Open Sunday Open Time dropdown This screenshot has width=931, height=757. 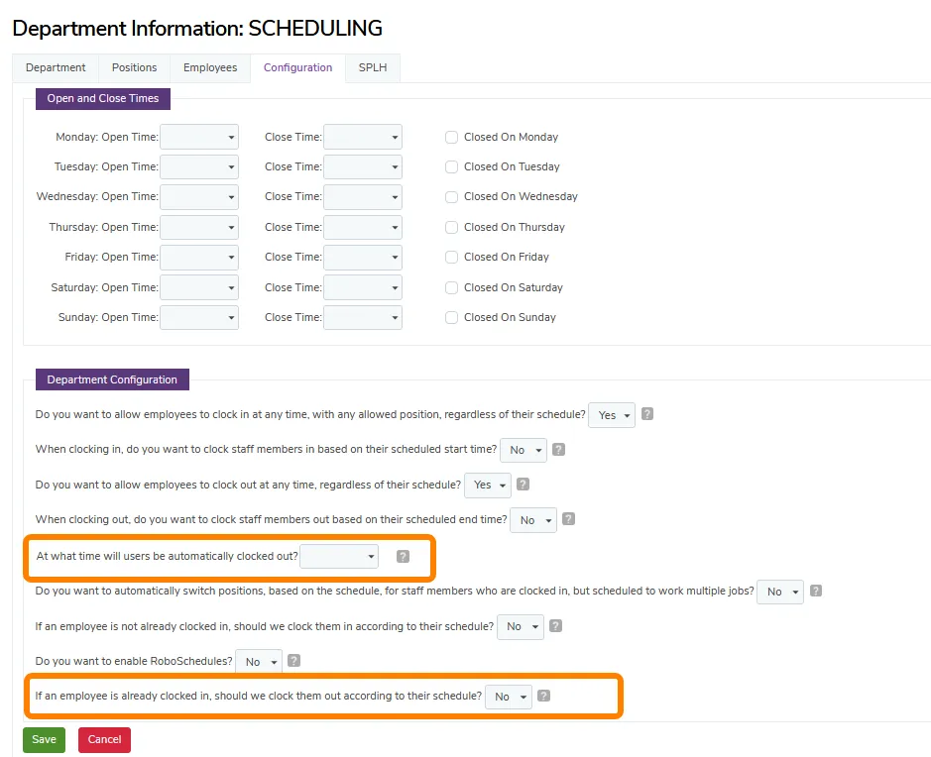pos(199,317)
